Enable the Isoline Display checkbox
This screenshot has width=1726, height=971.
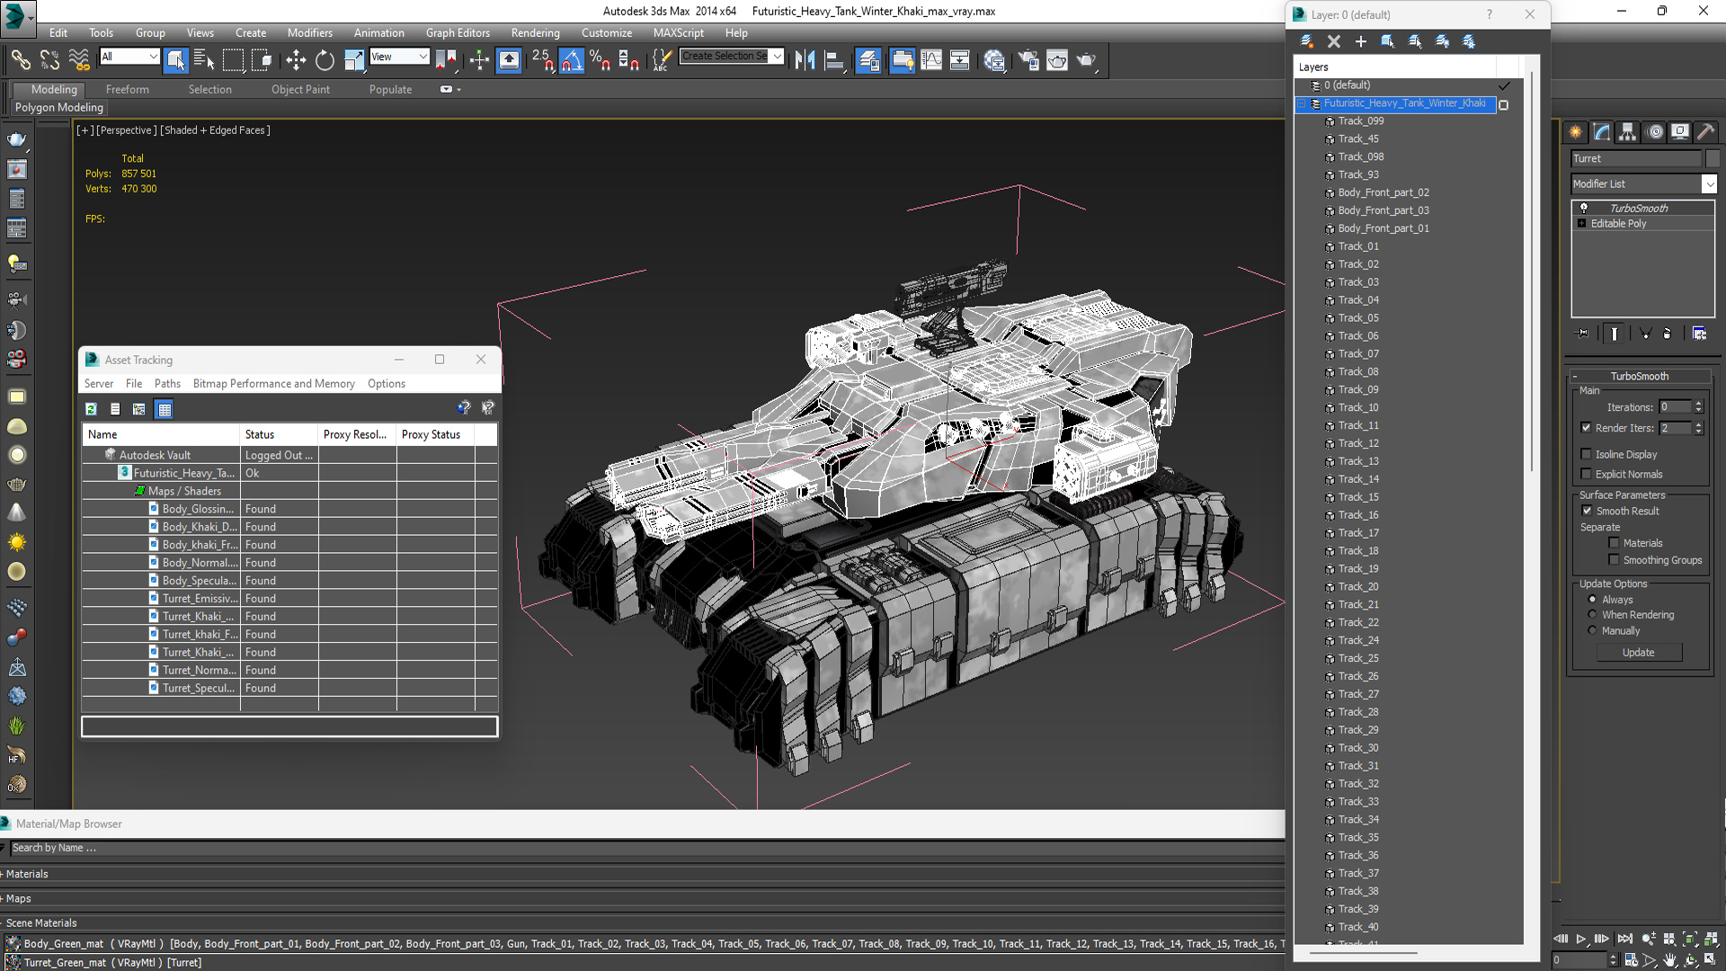(1587, 454)
